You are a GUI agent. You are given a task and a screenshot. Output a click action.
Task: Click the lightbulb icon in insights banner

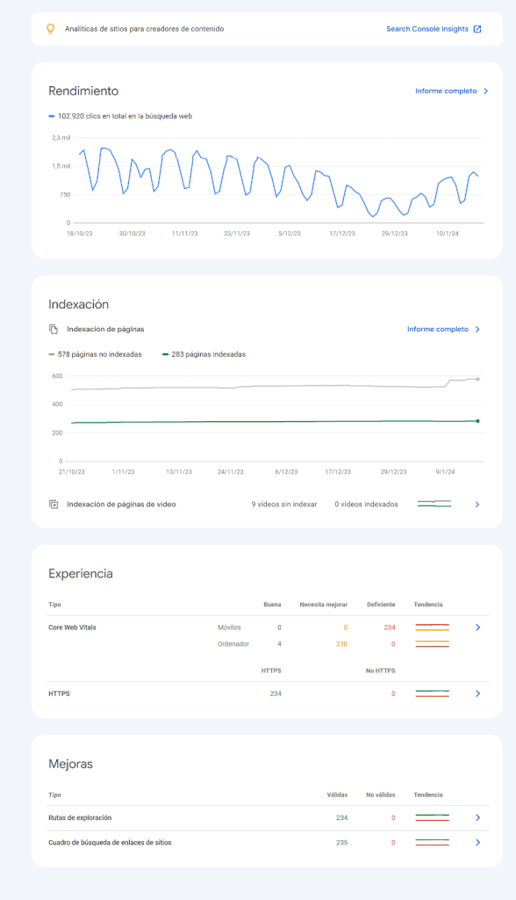(x=50, y=29)
